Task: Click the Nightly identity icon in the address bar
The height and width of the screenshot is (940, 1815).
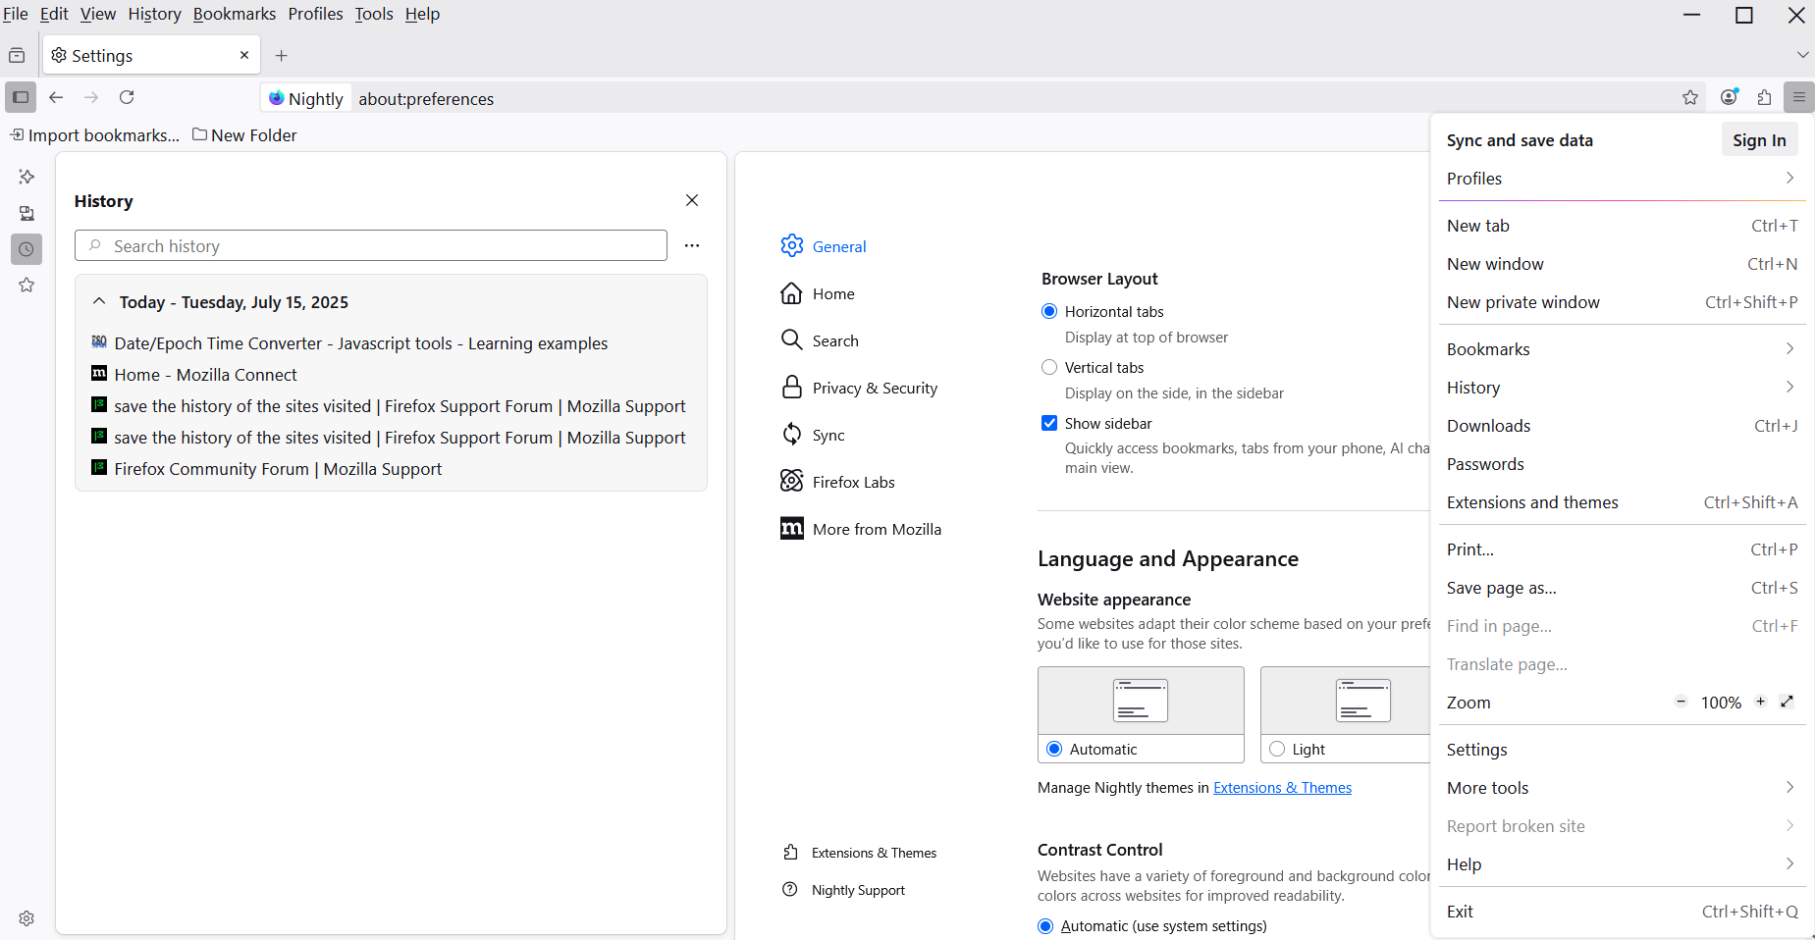Action: coord(306,98)
